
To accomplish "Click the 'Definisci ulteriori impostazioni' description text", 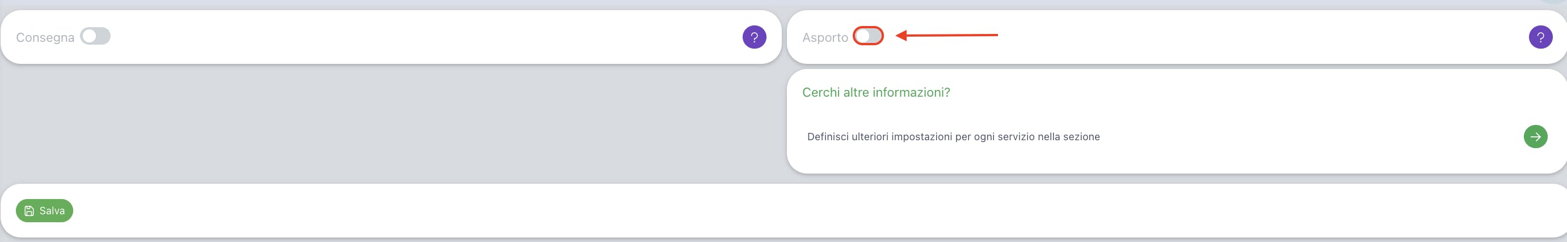I will click(x=953, y=136).
